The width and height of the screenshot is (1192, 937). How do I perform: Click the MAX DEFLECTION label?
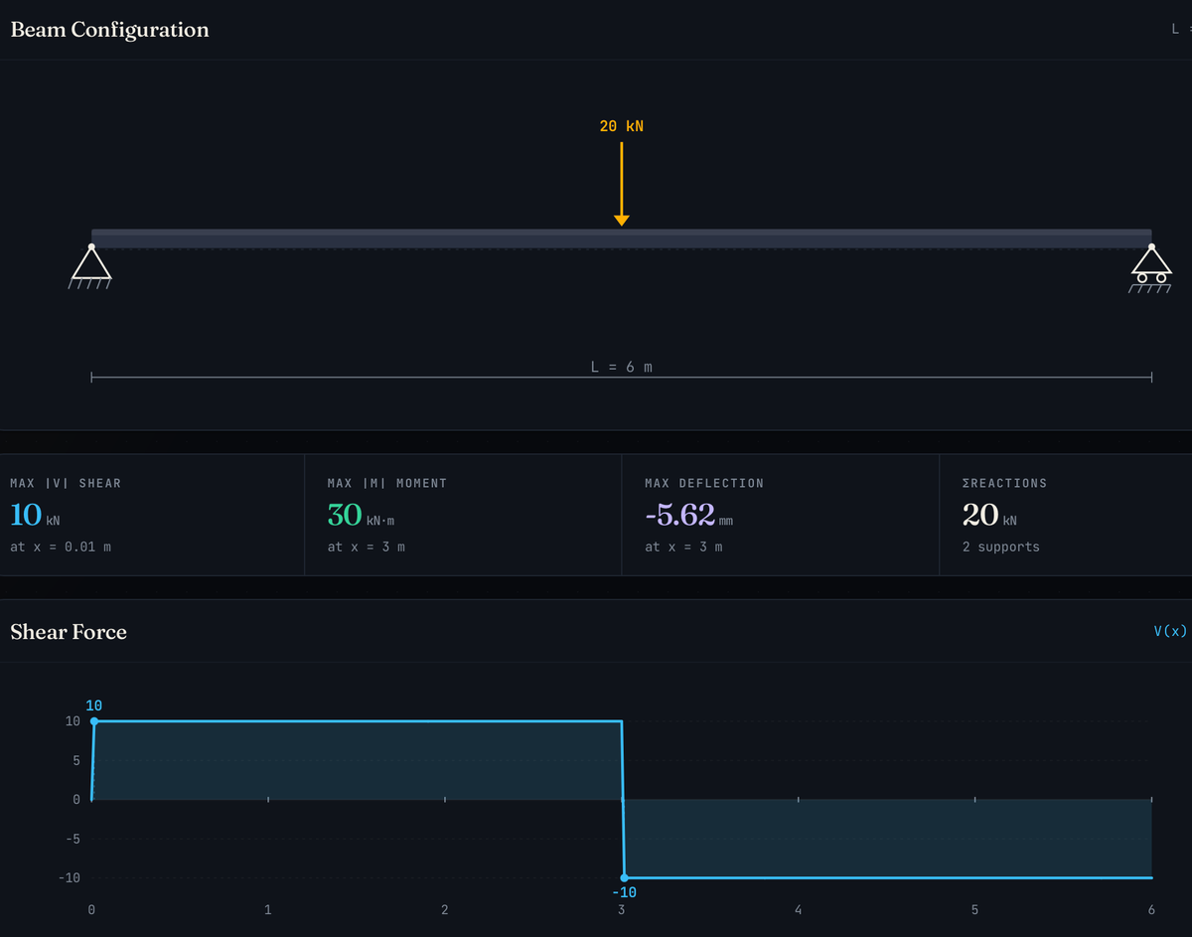tap(704, 483)
